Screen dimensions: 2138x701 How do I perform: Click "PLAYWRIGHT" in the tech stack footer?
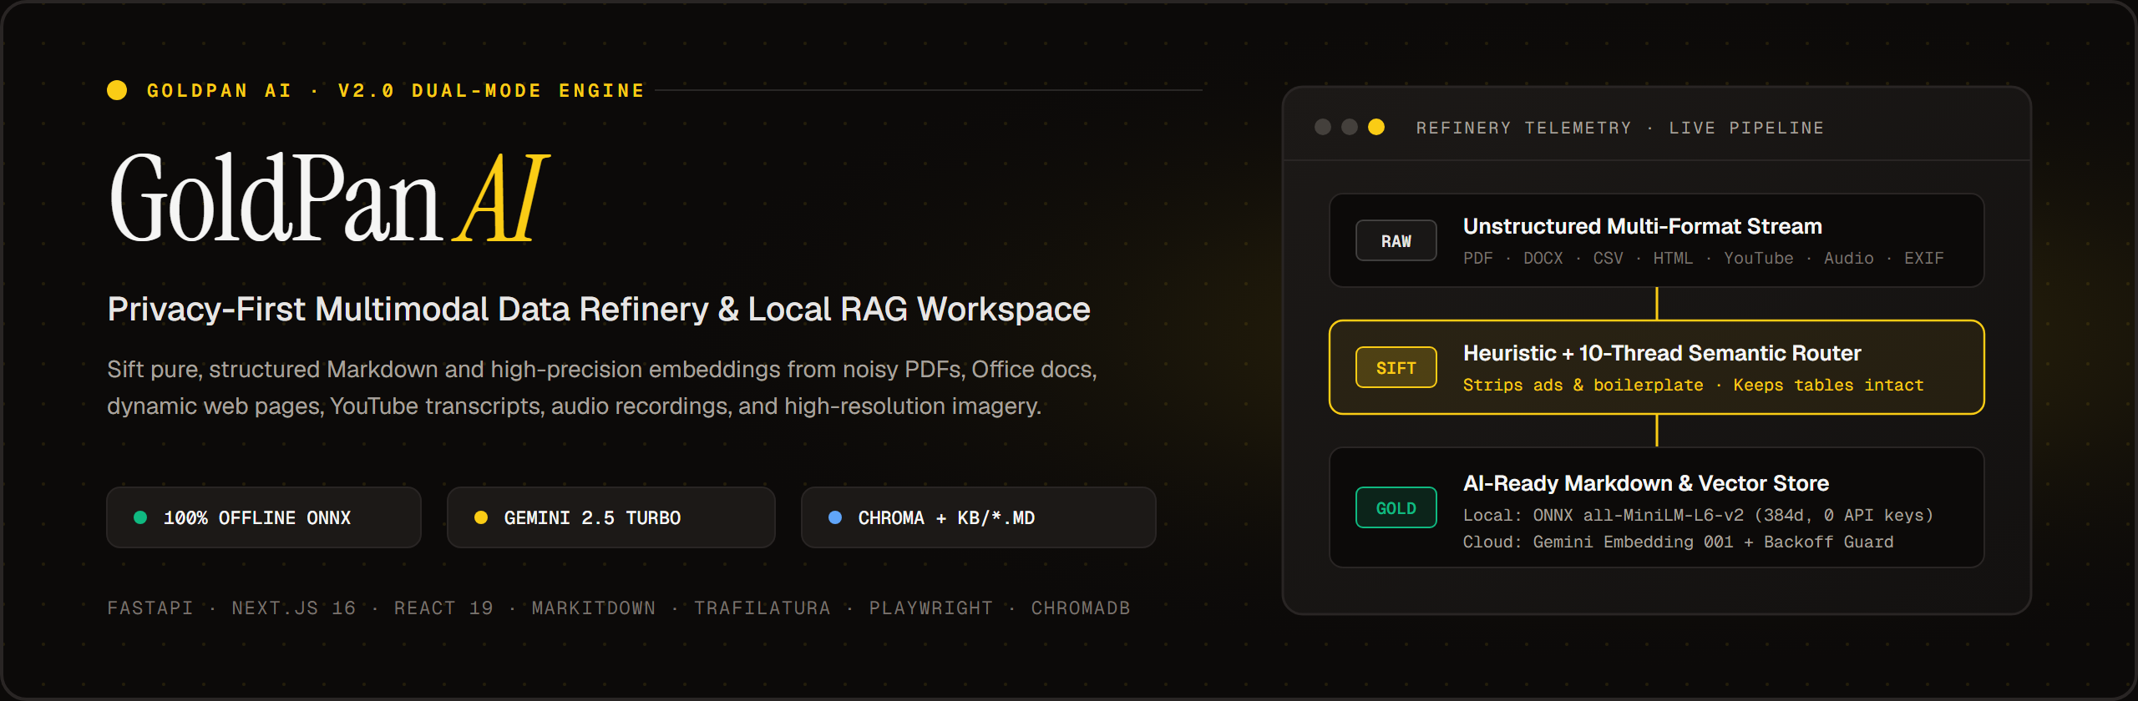pyautogui.click(x=931, y=608)
